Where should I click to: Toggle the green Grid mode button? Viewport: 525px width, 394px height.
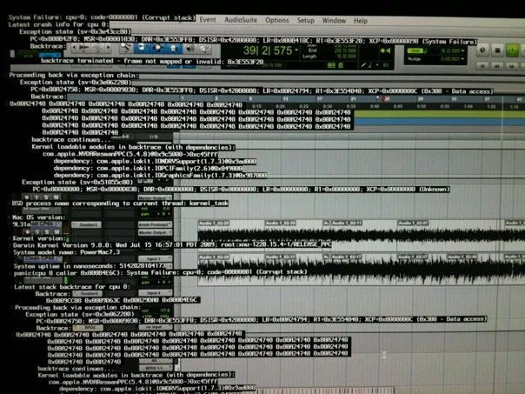click(415, 50)
